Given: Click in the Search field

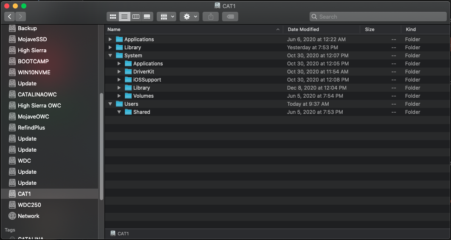Looking at the screenshot, I should click(378, 17).
